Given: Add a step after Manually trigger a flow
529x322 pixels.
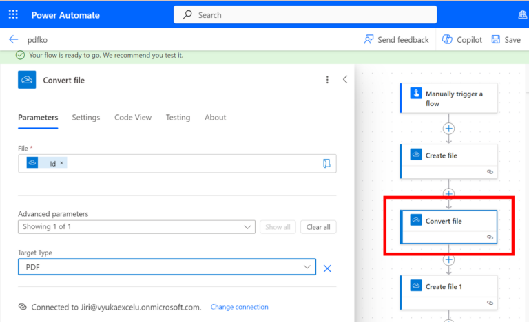Looking at the screenshot, I should 448,129.
